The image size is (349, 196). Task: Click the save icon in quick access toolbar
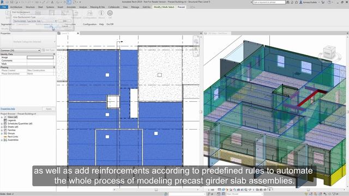tap(12, 2)
